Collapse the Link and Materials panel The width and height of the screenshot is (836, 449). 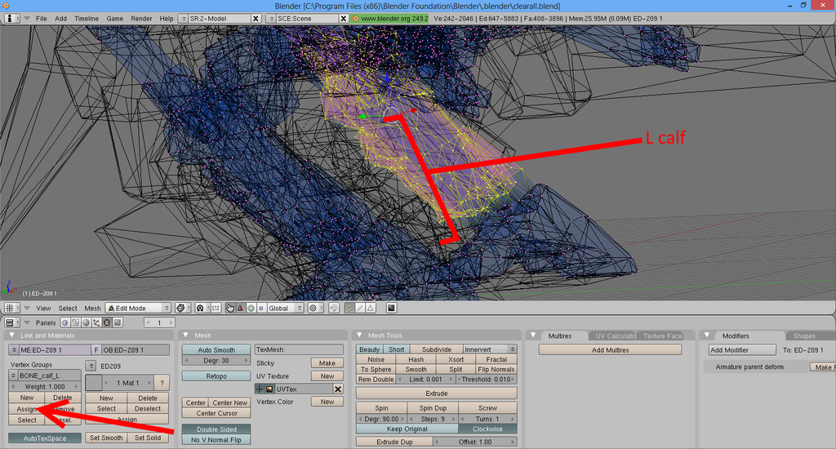[11, 336]
